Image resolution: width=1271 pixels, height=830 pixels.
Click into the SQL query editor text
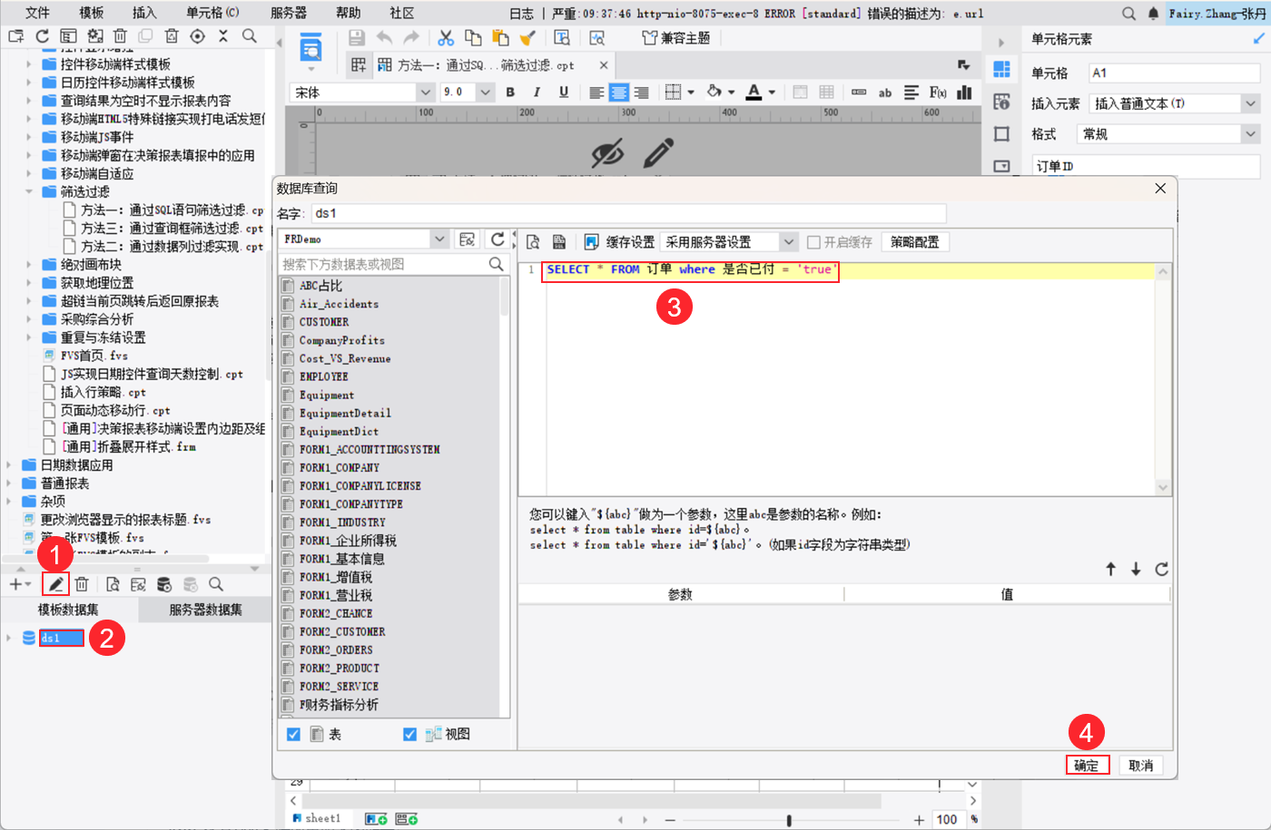(690, 269)
